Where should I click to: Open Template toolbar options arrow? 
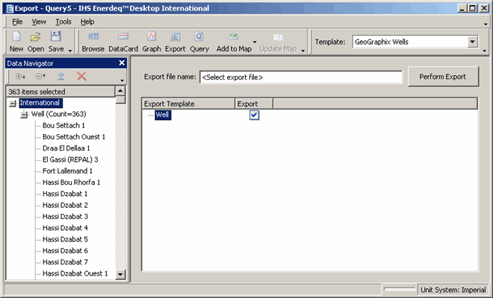pyautogui.click(x=485, y=51)
